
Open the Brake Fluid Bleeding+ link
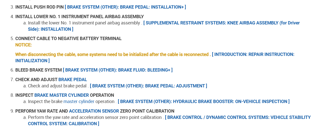pyautogui.click(x=118, y=70)
